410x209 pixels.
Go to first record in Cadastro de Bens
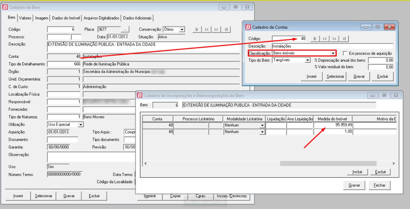[197, 29]
